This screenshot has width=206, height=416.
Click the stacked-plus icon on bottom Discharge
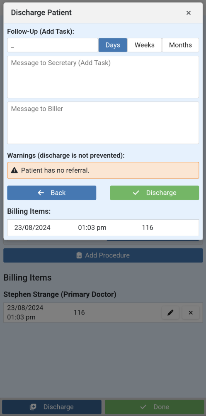click(x=33, y=407)
